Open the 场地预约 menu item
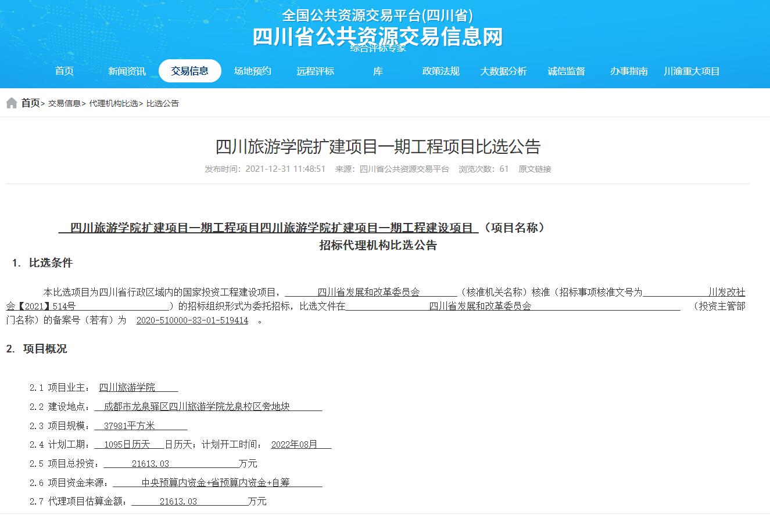This screenshot has width=770, height=515. point(253,71)
